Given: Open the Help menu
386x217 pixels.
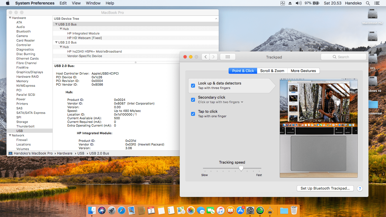Looking at the screenshot, I should pos(110,3).
